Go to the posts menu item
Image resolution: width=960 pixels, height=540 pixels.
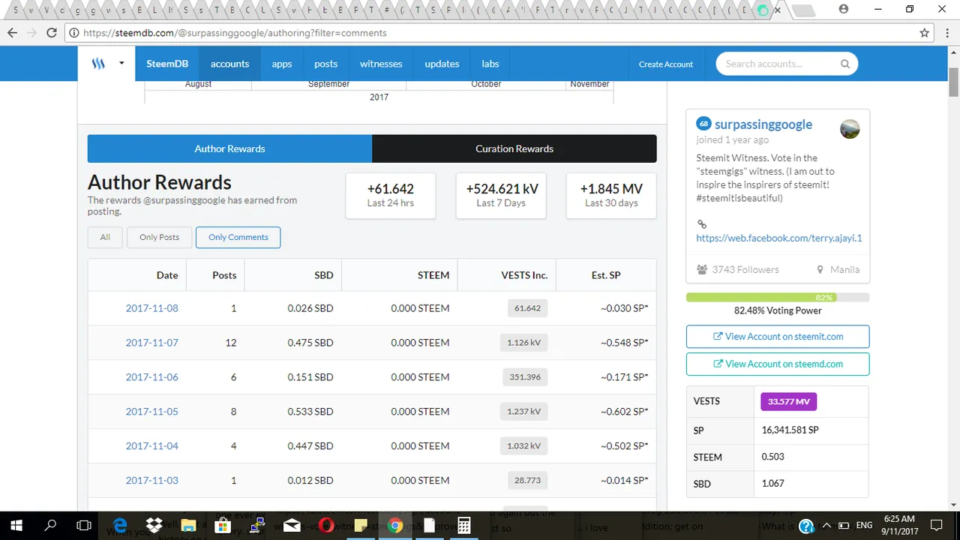pyautogui.click(x=326, y=64)
